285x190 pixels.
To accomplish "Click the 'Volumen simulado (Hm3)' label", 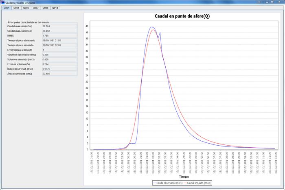I will [21, 59].
